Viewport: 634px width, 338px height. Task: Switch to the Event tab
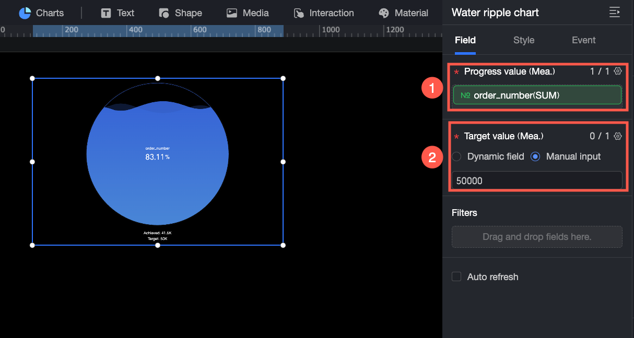click(x=584, y=40)
